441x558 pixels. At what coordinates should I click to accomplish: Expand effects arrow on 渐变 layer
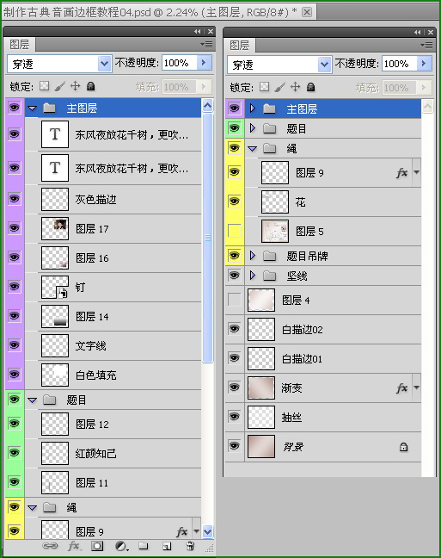point(416,387)
